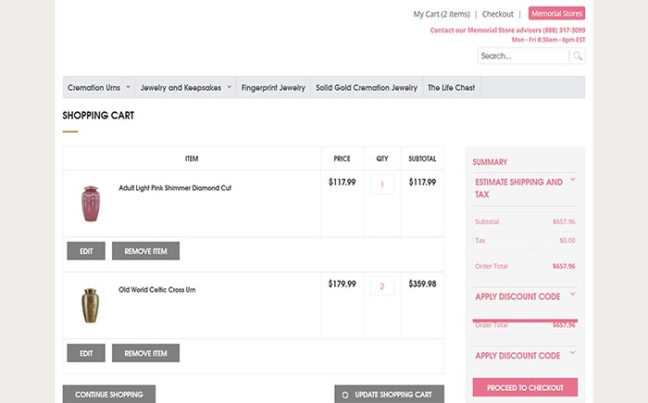
Task: Open The Life Chest page
Action: [x=452, y=87]
